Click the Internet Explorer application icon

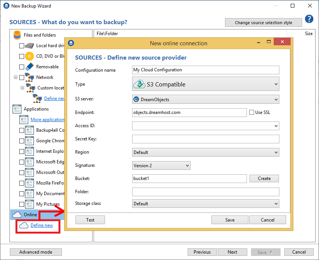29,151
